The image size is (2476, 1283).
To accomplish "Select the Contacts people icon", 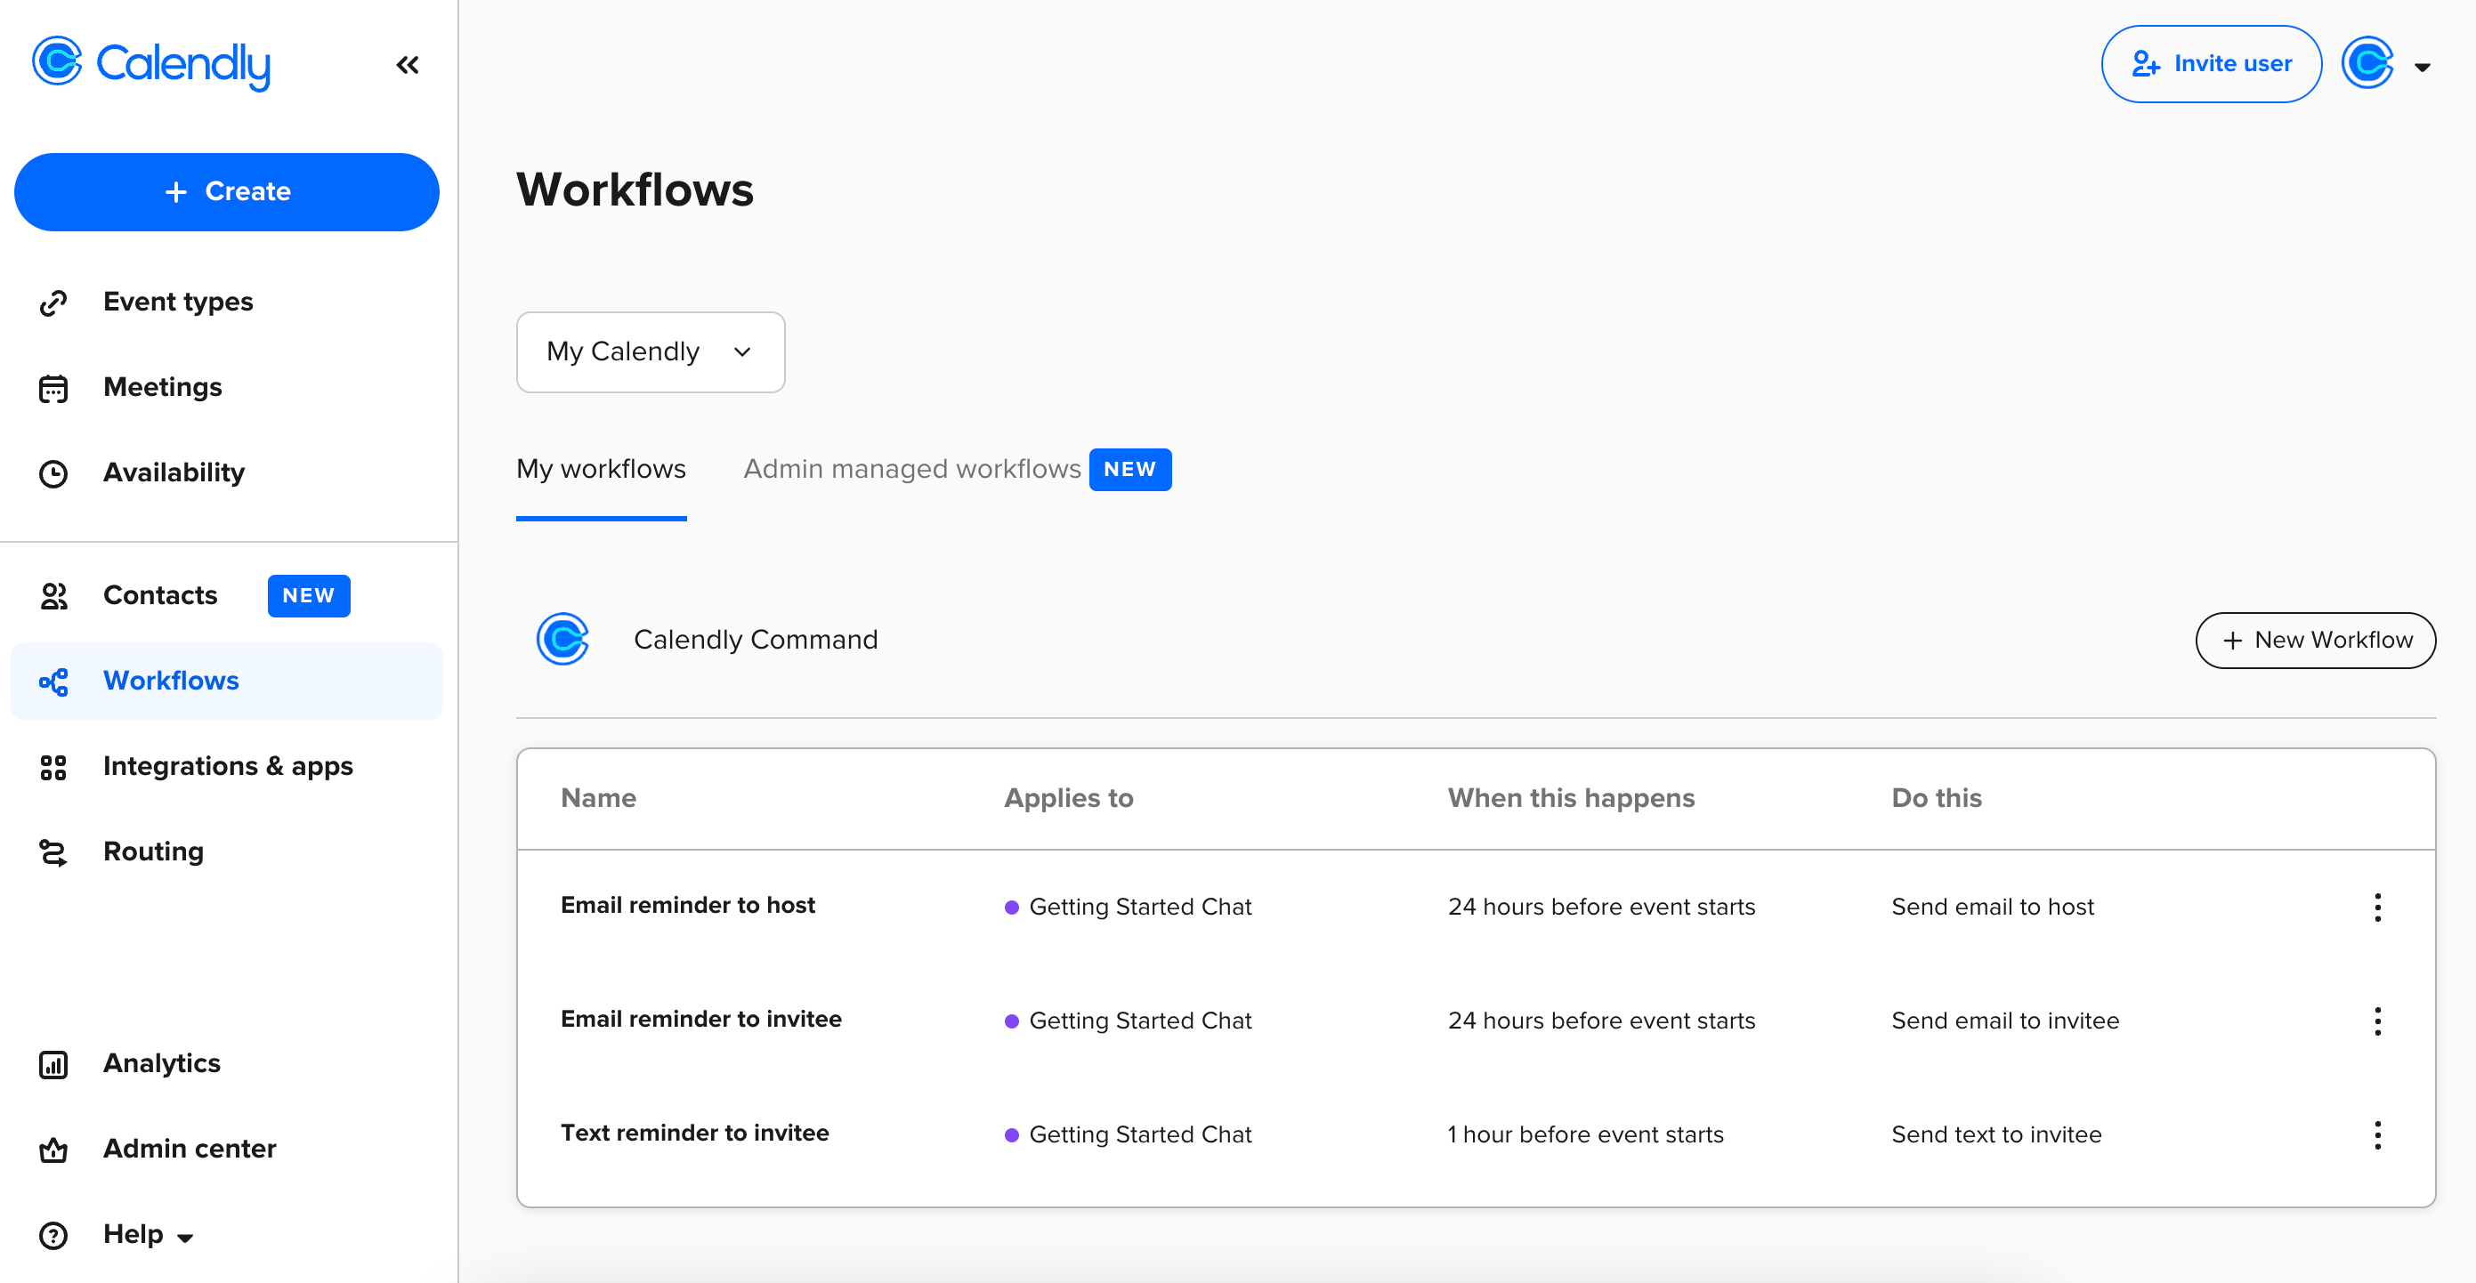I will pos(53,596).
